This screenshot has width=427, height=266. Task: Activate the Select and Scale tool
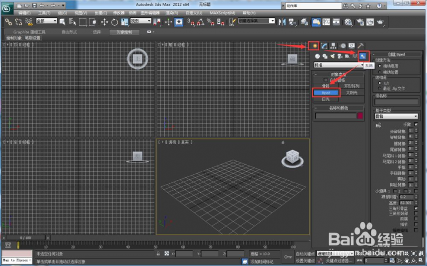[125, 22]
